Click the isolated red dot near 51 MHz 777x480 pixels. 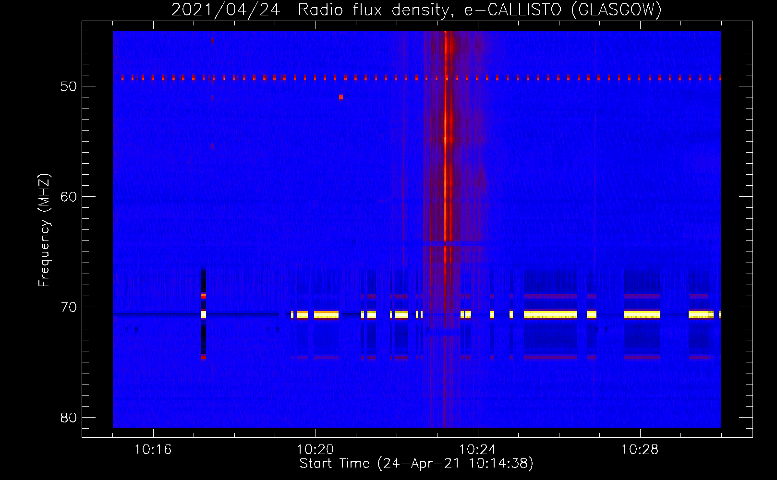pyautogui.click(x=341, y=97)
